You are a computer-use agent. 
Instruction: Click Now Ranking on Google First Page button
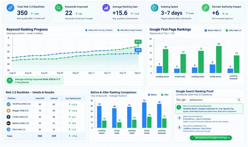[x=211, y=138]
